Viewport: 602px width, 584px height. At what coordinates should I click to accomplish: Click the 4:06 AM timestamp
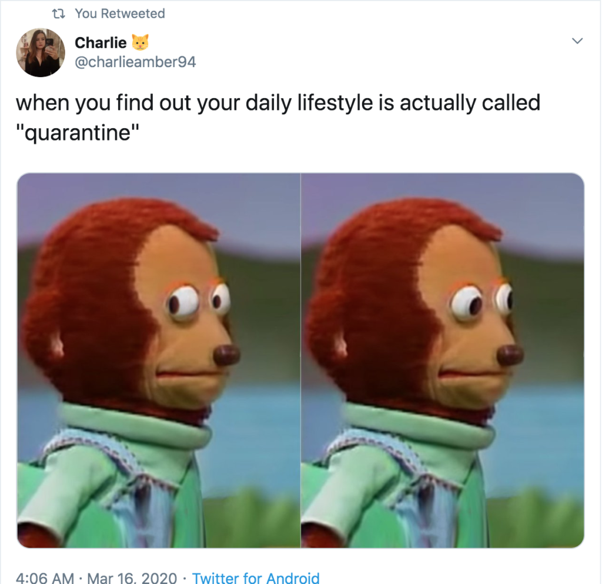point(45,577)
